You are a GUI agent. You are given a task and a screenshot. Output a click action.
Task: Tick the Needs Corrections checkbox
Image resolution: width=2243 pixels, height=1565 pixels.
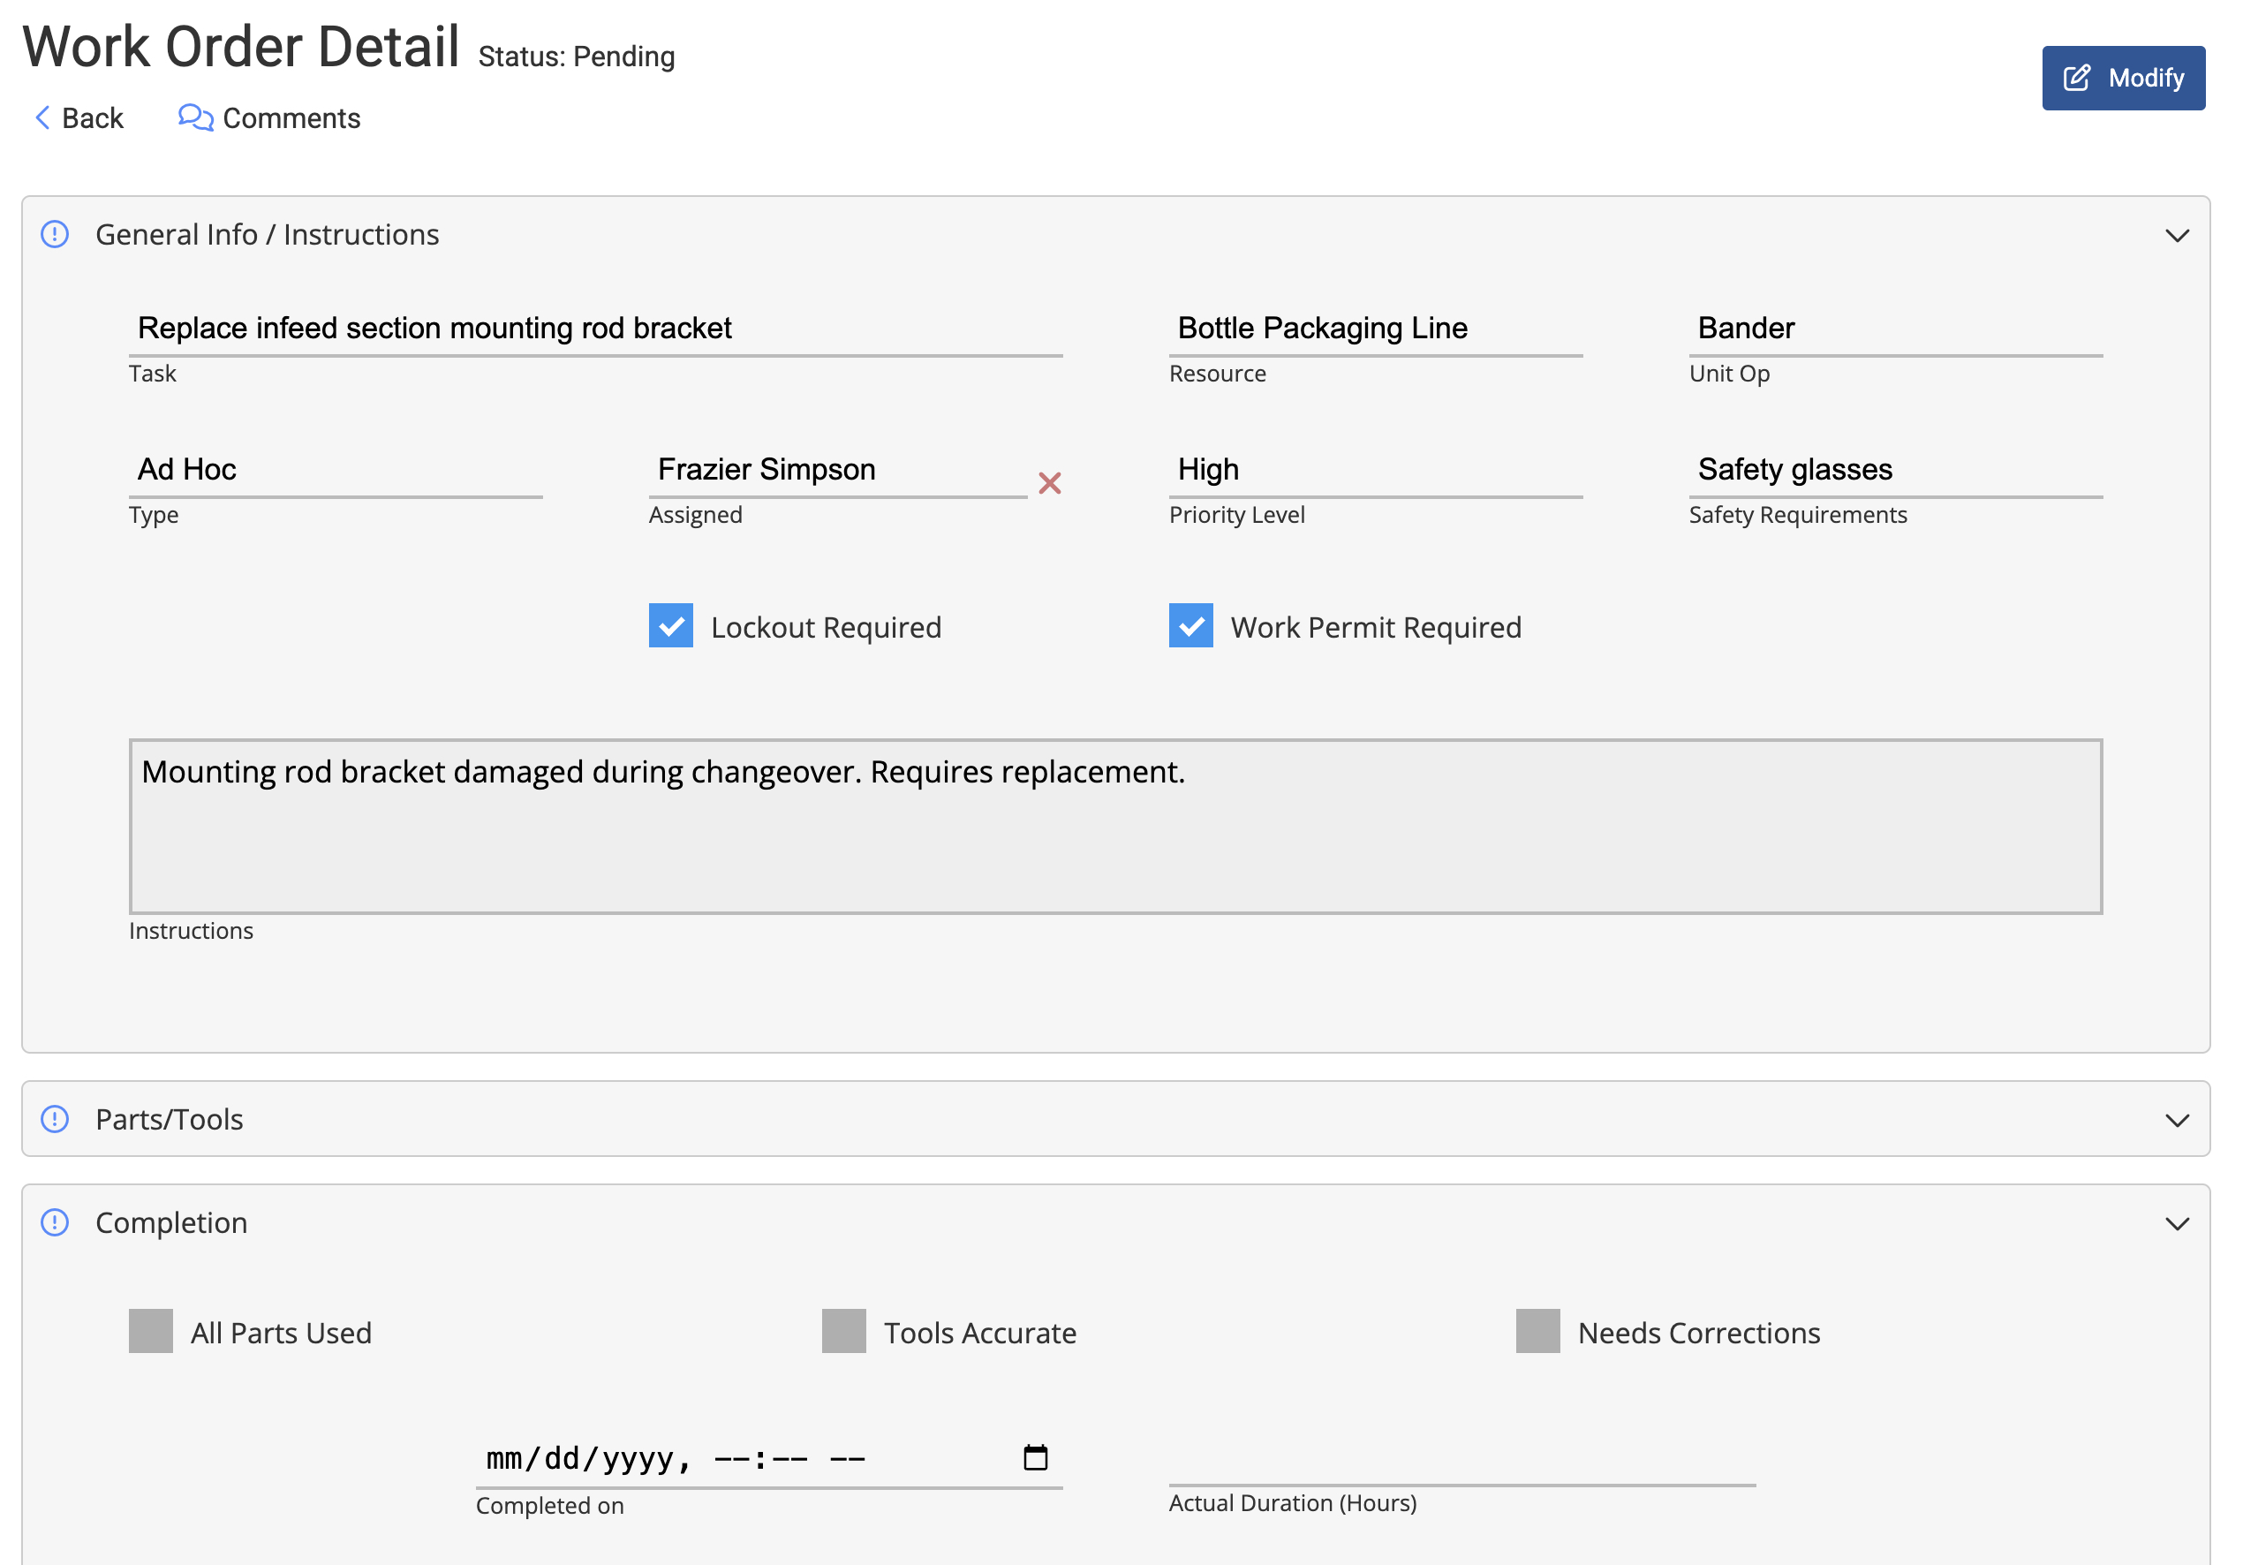tap(1537, 1332)
